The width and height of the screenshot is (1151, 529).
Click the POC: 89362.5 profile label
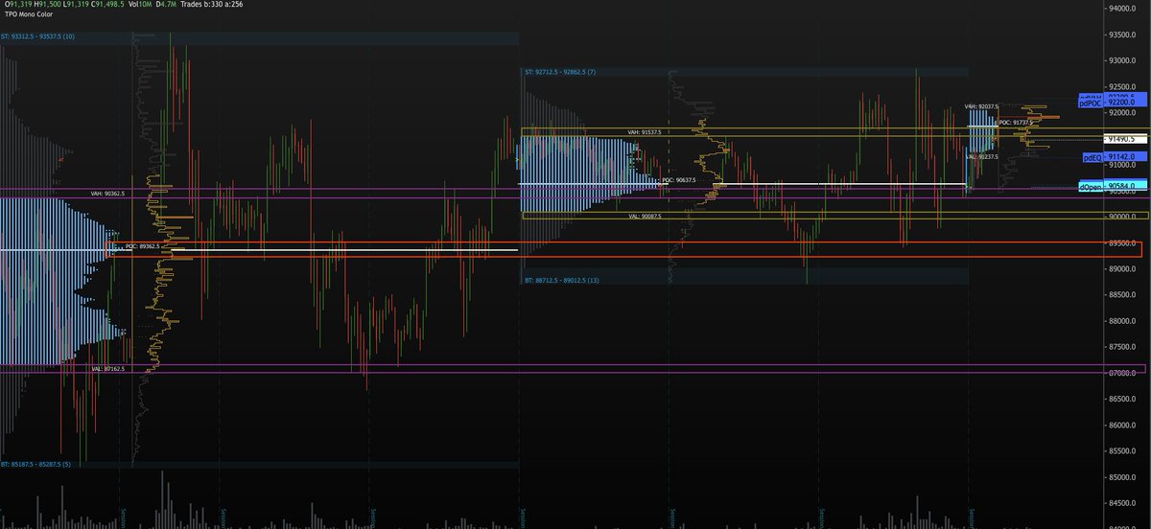pos(143,246)
